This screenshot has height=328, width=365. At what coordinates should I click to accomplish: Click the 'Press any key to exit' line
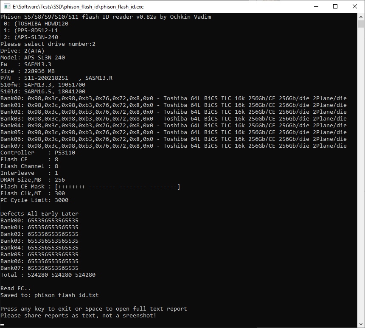pyautogui.click(x=93, y=309)
